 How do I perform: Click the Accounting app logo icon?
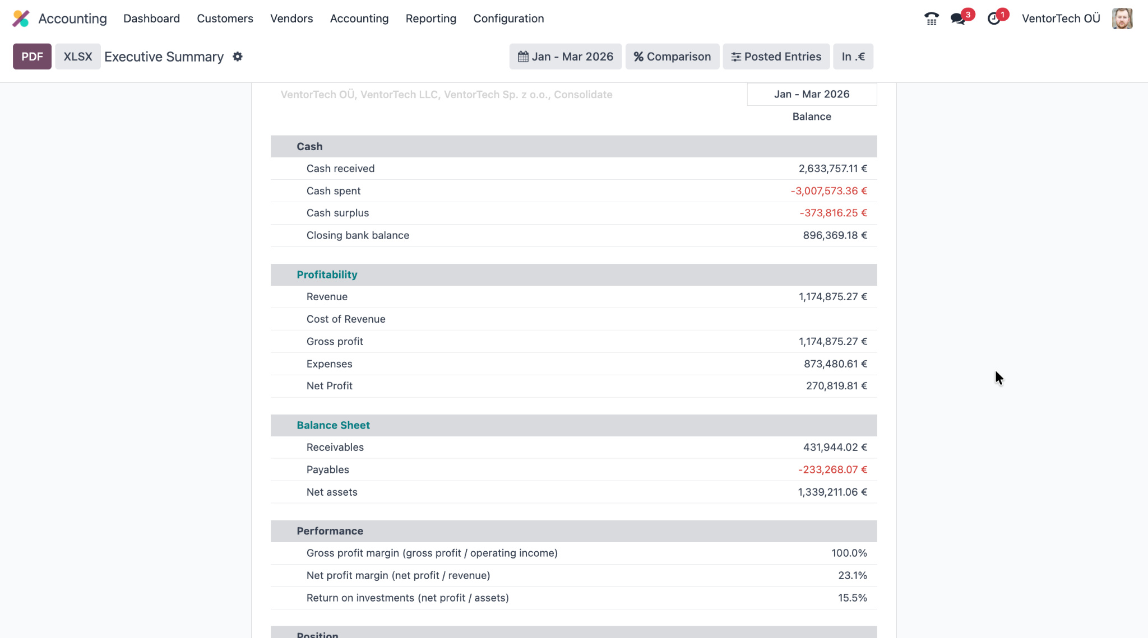[21, 18]
